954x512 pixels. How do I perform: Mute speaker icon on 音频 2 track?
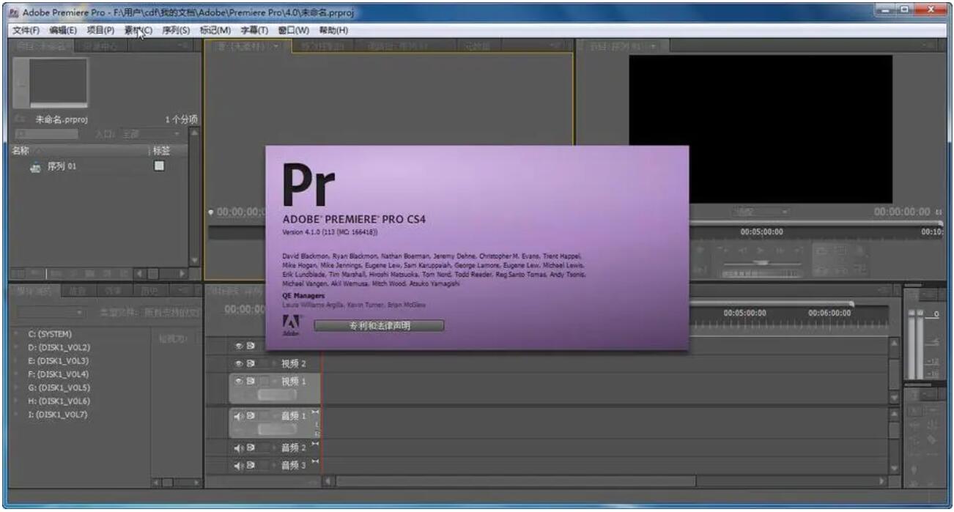pyautogui.click(x=238, y=448)
